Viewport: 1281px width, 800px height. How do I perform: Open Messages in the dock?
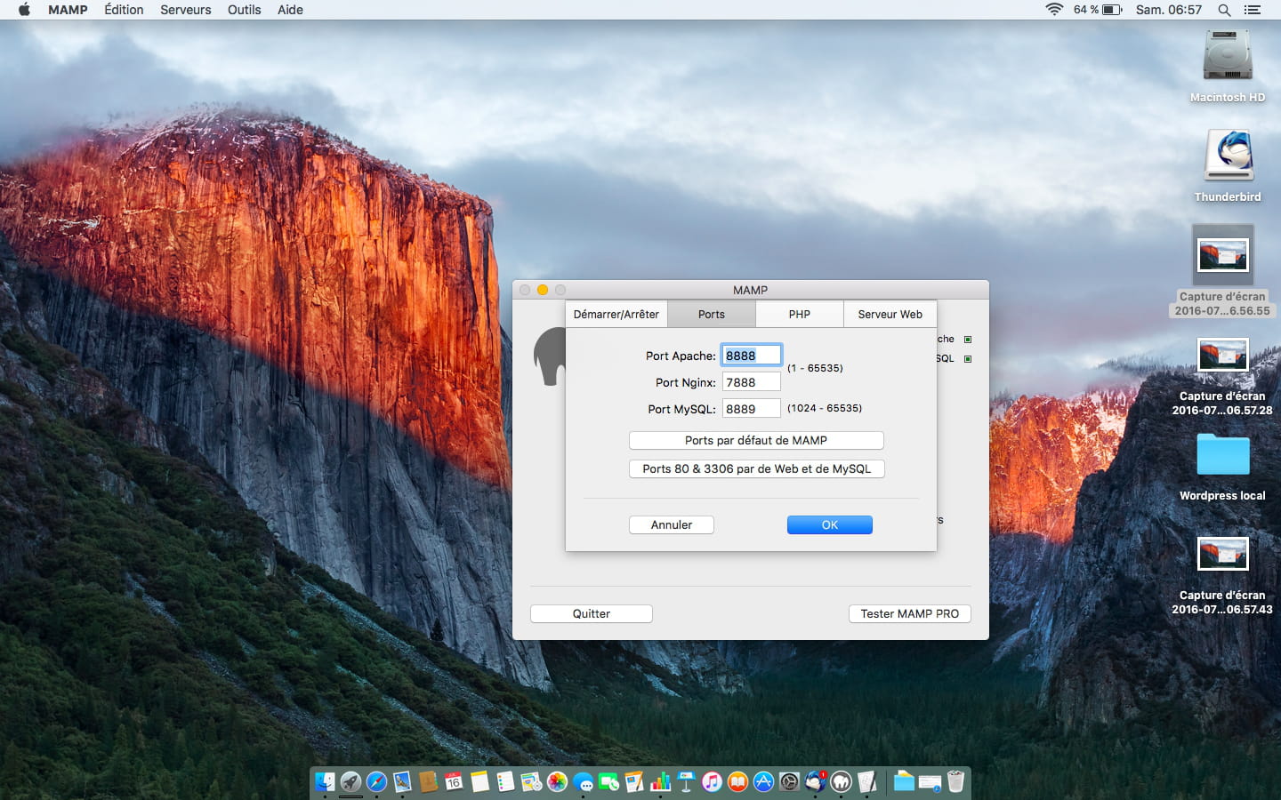coord(583,781)
